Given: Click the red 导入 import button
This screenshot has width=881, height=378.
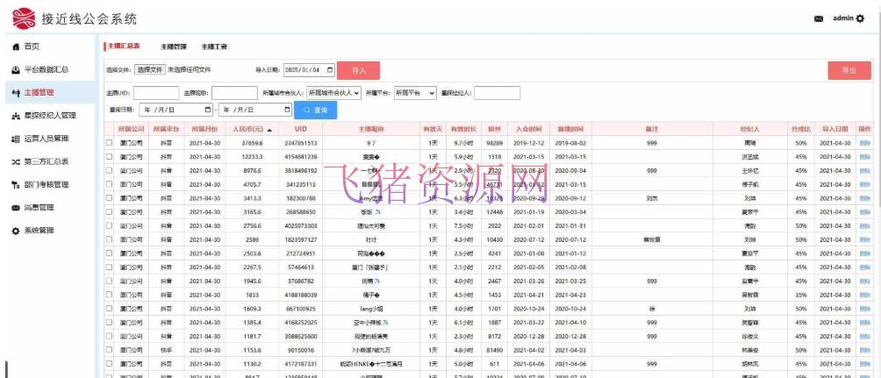Looking at the screenshot, I should coord(359,70).
